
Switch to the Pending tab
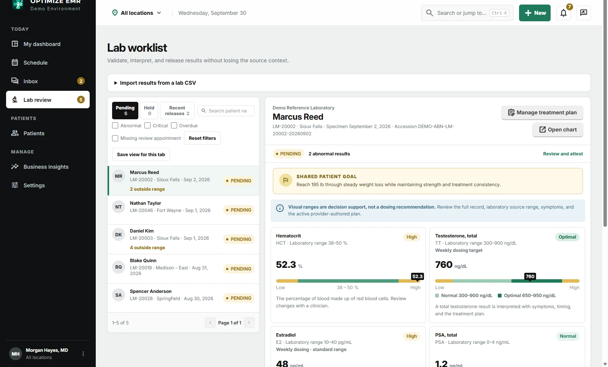pos(125,111)
